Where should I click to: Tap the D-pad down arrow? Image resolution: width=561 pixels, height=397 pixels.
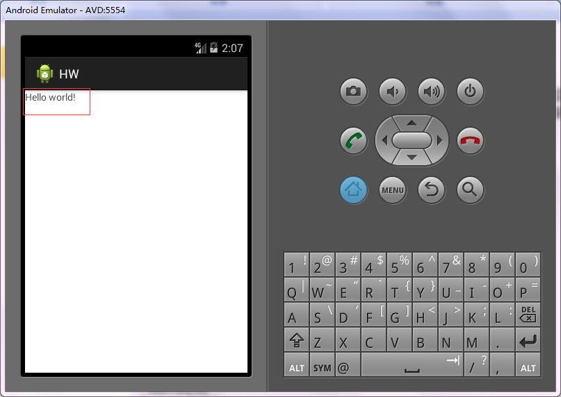[412, 158]
